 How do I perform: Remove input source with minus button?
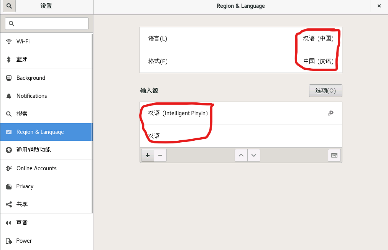[160, 155]
